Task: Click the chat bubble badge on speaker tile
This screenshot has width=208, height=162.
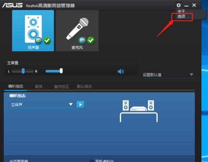Action: (x=39, y=40)
